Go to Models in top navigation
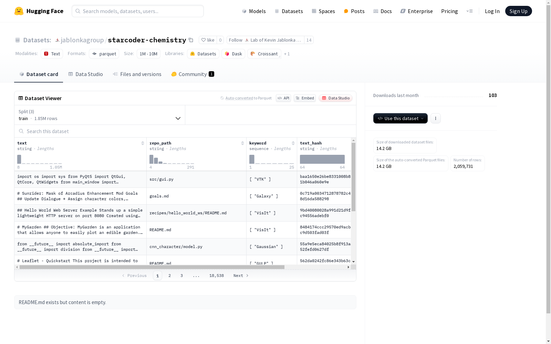The image size is (551, 344). pyautogui.click(x=254, y=11)
